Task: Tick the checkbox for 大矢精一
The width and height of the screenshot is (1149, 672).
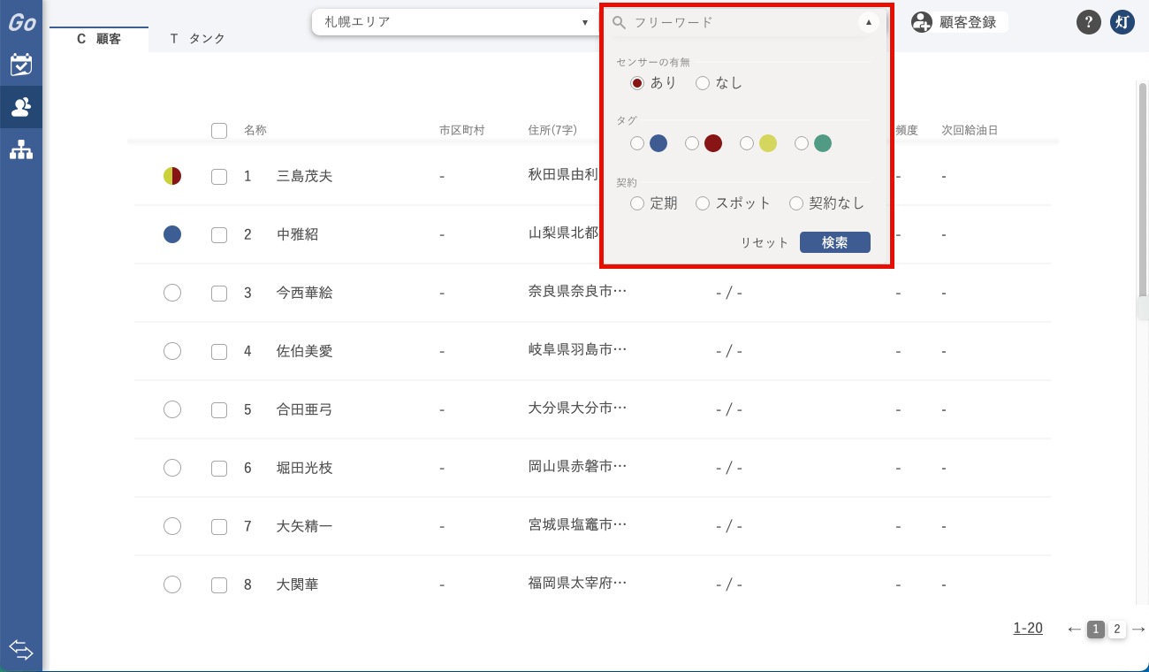Action: [219, 527]
